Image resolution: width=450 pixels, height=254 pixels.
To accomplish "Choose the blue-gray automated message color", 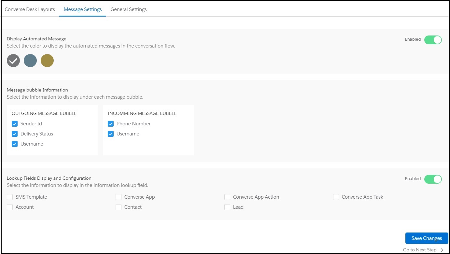I will (x=30, y=61).
